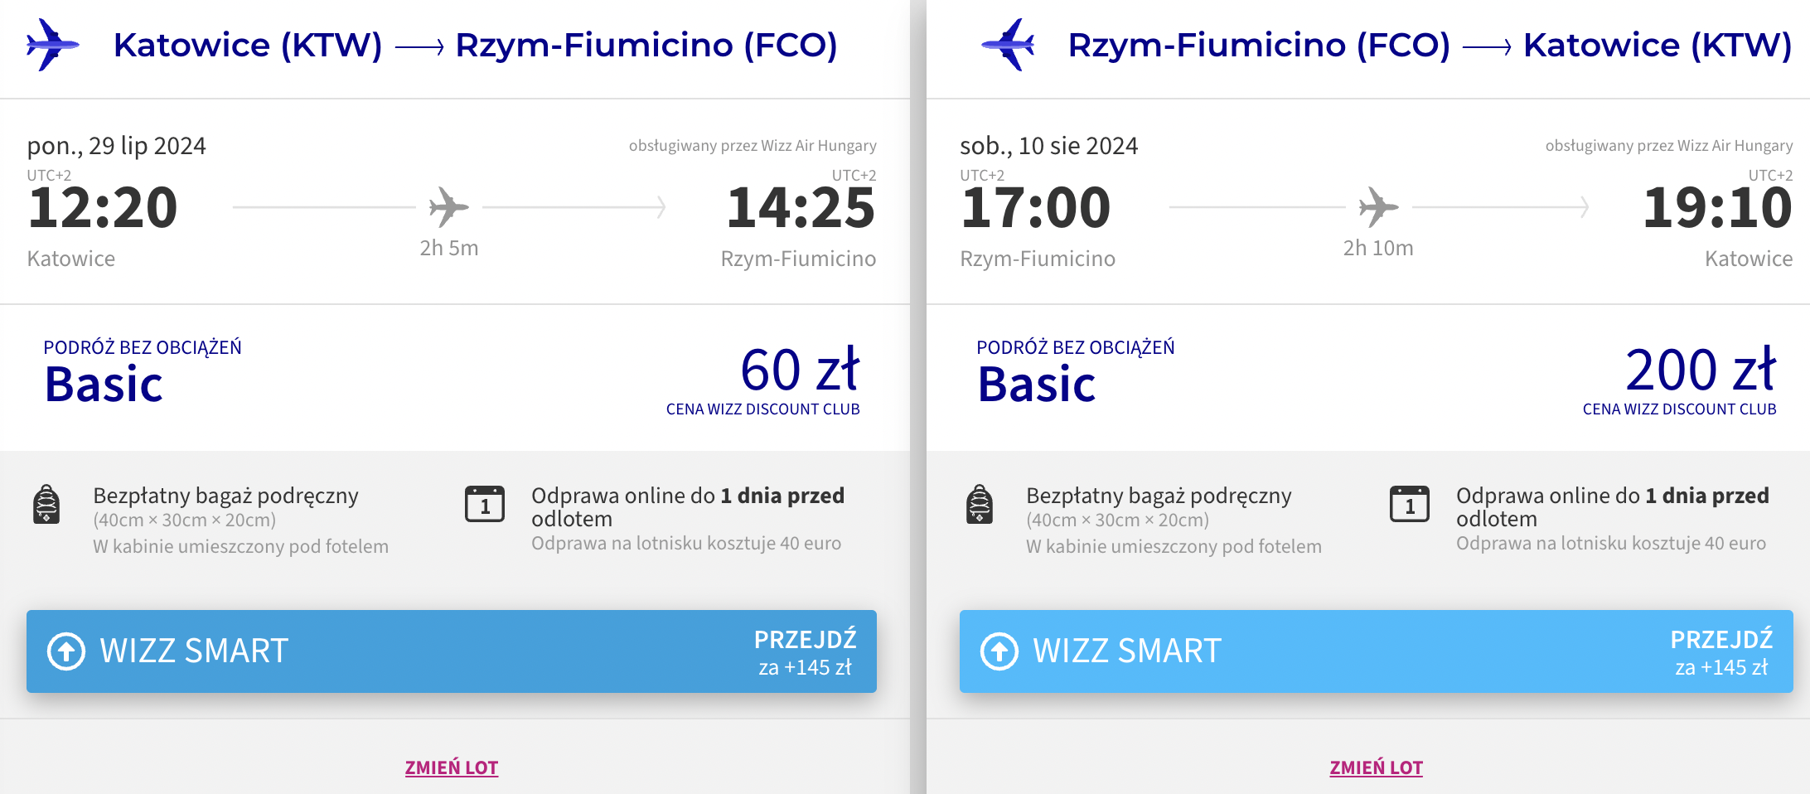Click the backpack icon for Katowice flight baggage
1810x794 pixels.
46,504
